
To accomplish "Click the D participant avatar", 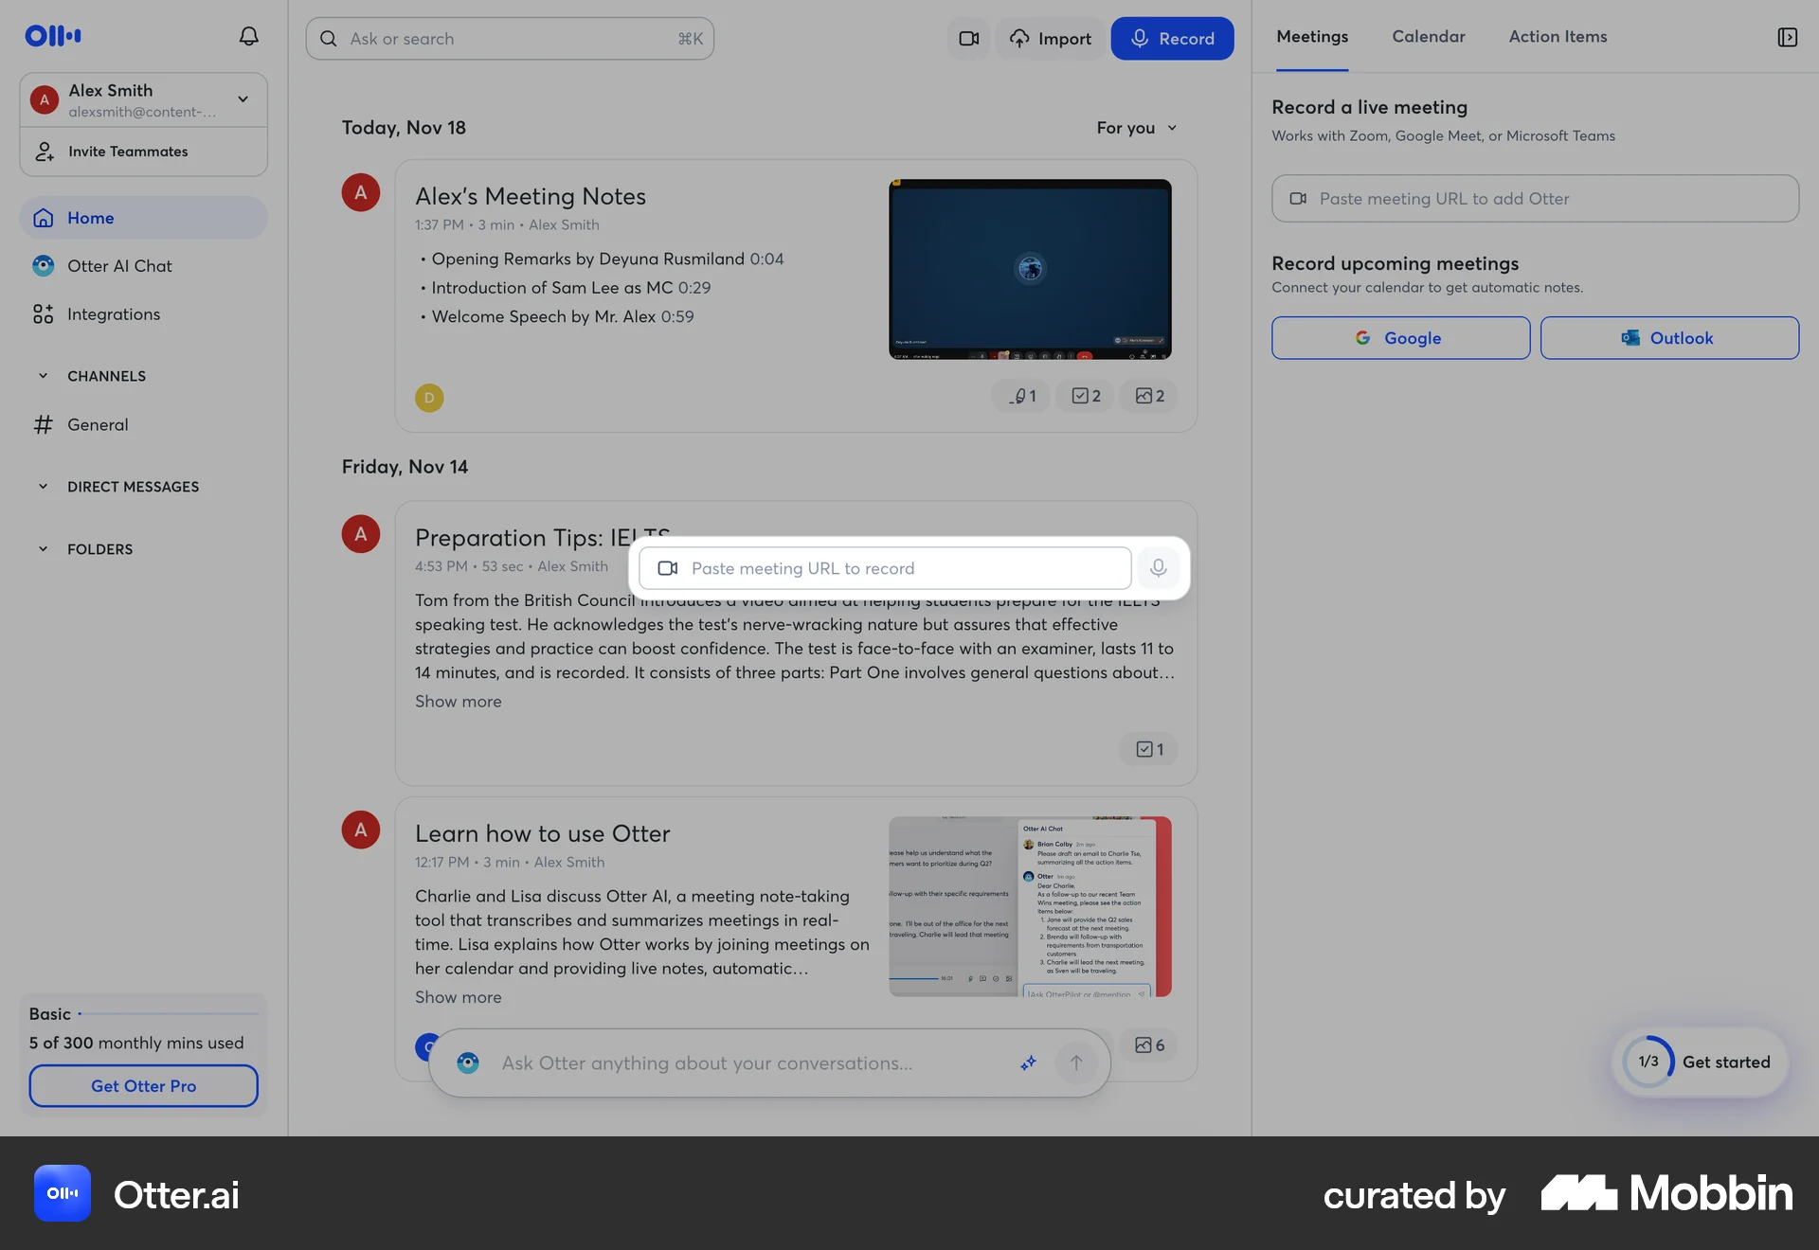I will coord(429,398).
